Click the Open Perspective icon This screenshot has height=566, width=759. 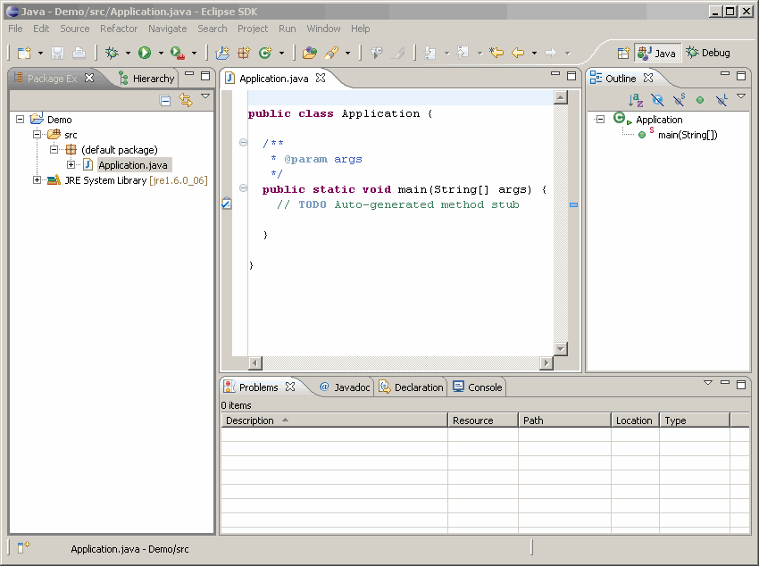624,53
